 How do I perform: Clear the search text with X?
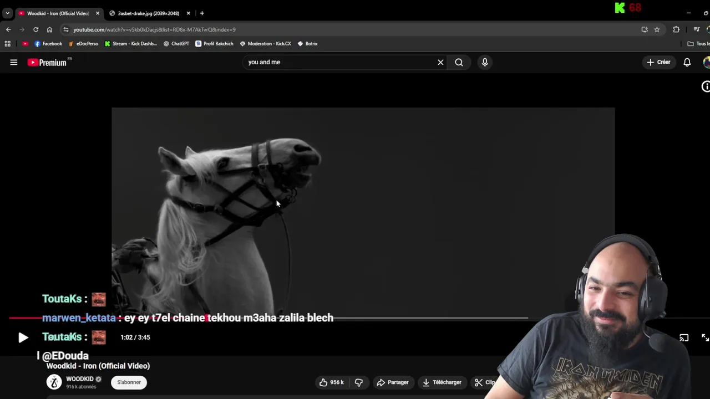[x=440, y=62]
